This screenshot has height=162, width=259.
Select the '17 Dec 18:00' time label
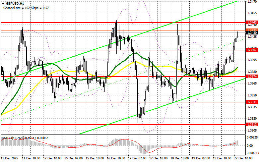tap(159, 158)
